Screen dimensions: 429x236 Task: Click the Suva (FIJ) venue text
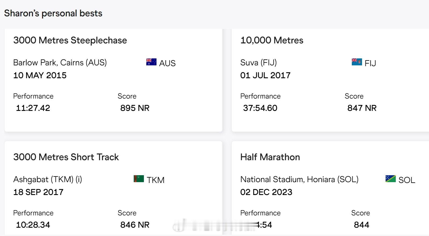(259, 62)
